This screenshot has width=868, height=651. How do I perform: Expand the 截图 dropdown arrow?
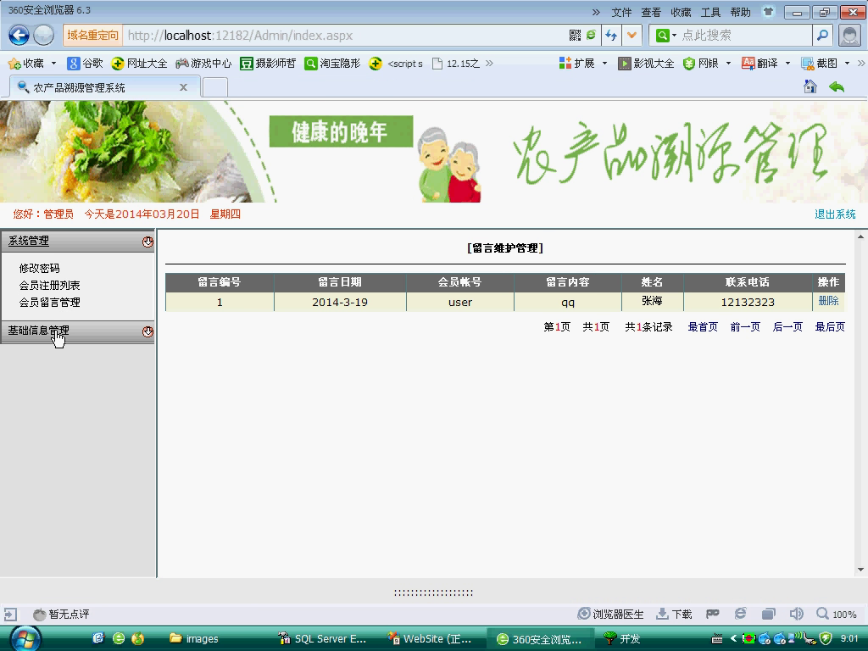pos(847,64)
